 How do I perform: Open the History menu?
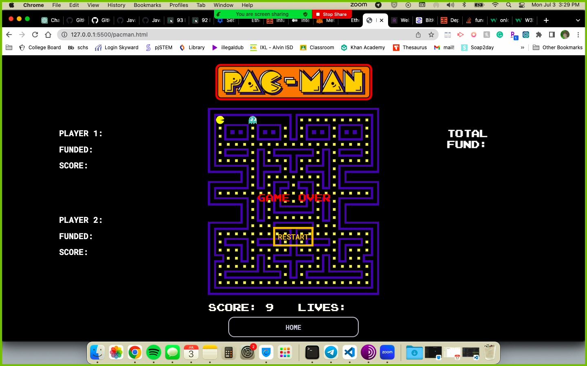(116, 5)
